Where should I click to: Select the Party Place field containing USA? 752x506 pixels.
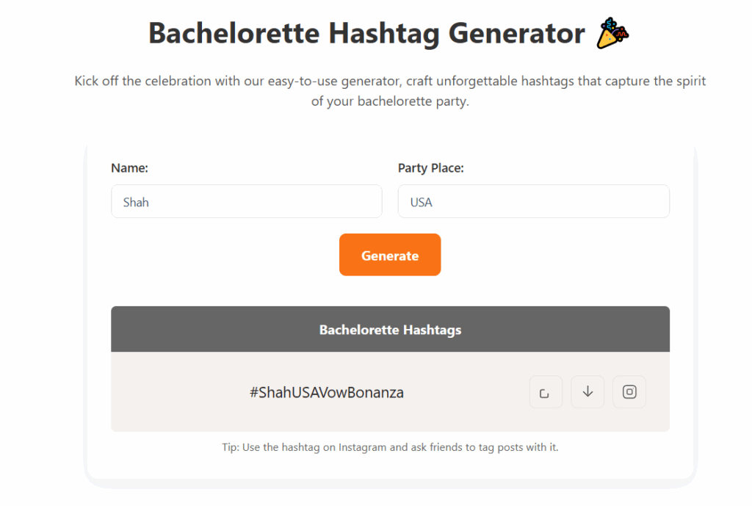coord(533,201)
